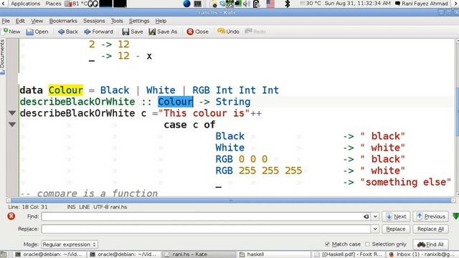Open the Applications panel menu
459x258 pixels.
pos(26,4)
